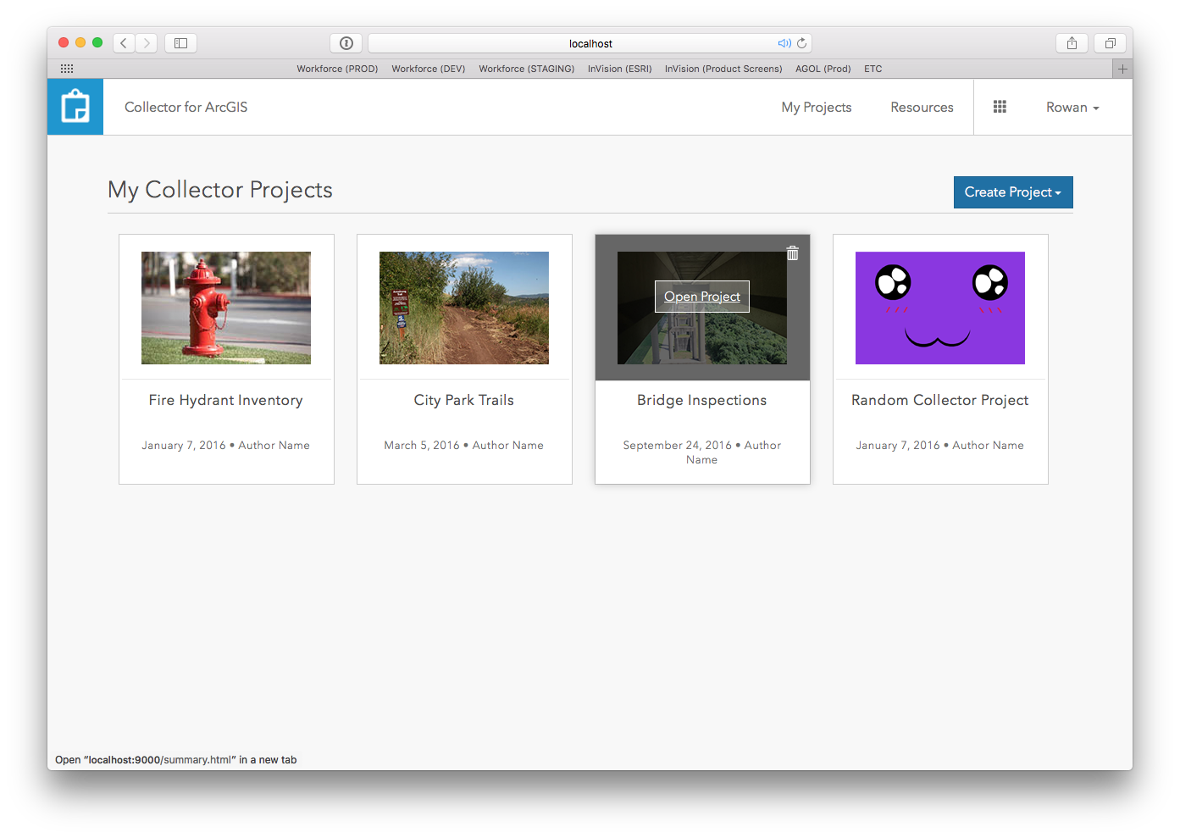The width and height of the screenshot is (1180, 838).
Task: Open the app launcher grid icon
Action: click(x=1000, y=107)
